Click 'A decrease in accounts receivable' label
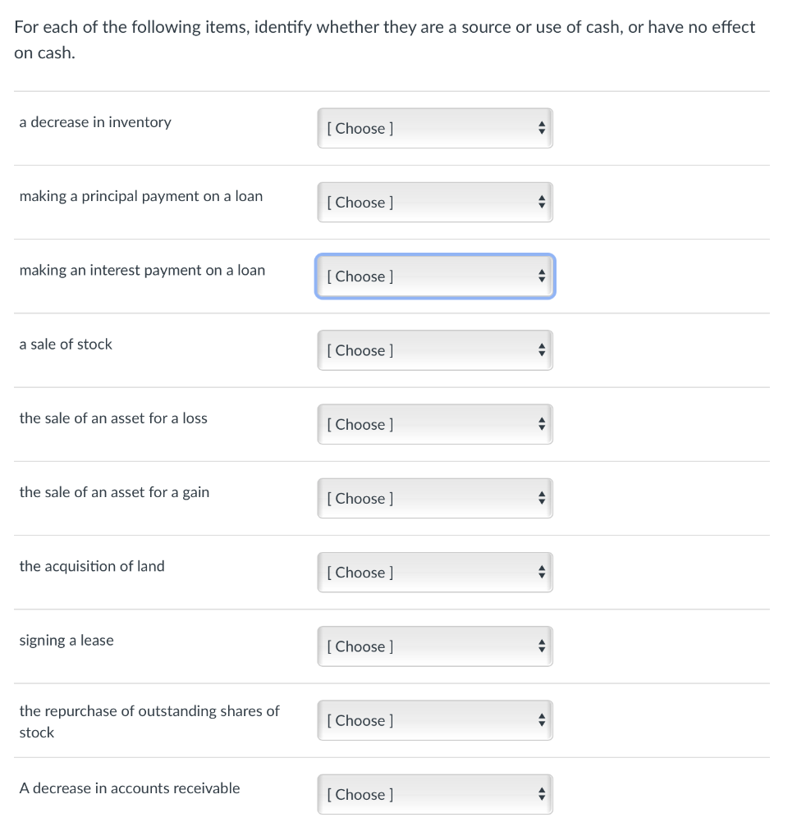 click(x=130, y=788)
